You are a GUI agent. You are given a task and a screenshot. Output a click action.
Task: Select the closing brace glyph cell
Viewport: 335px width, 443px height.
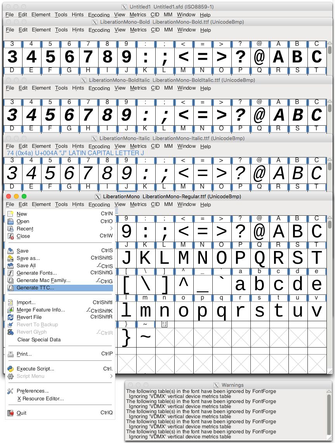[127, 337]
